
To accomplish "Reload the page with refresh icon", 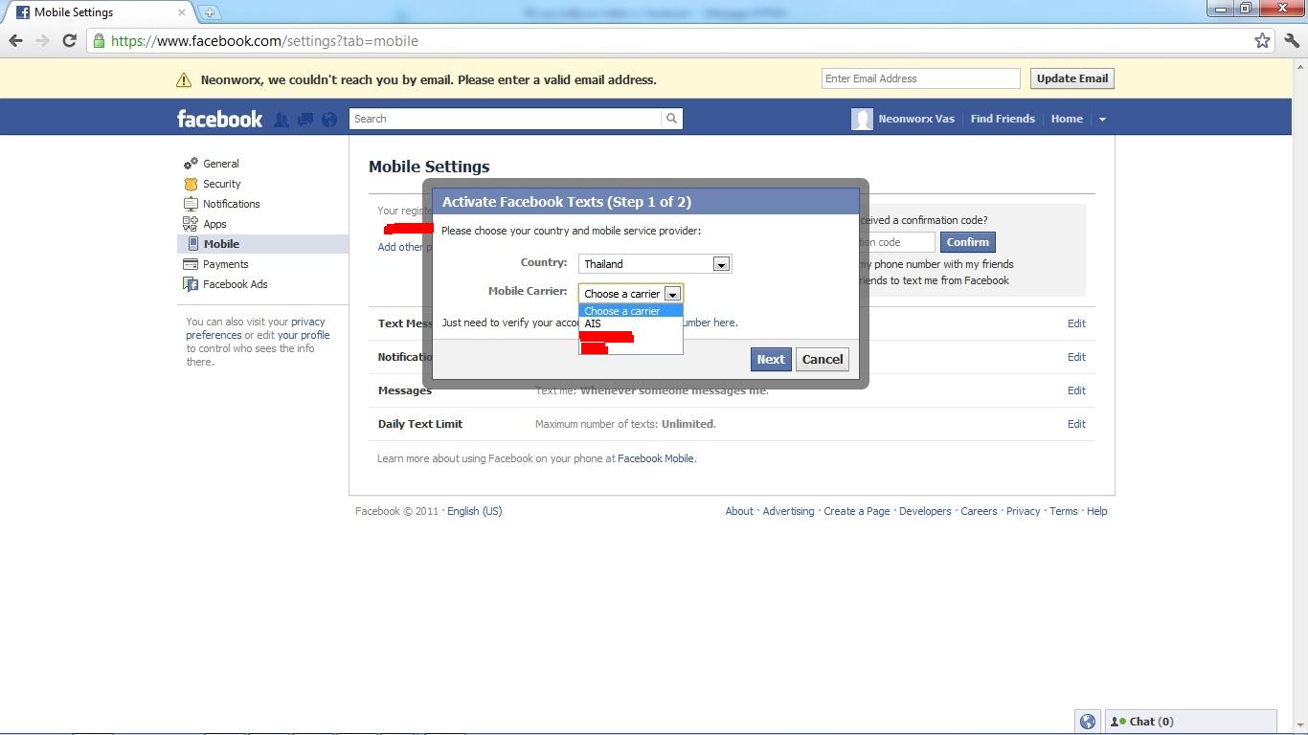I will click(x=69, y=40).
